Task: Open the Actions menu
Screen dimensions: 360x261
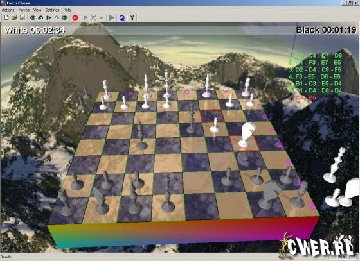Action: coord(8,10)
